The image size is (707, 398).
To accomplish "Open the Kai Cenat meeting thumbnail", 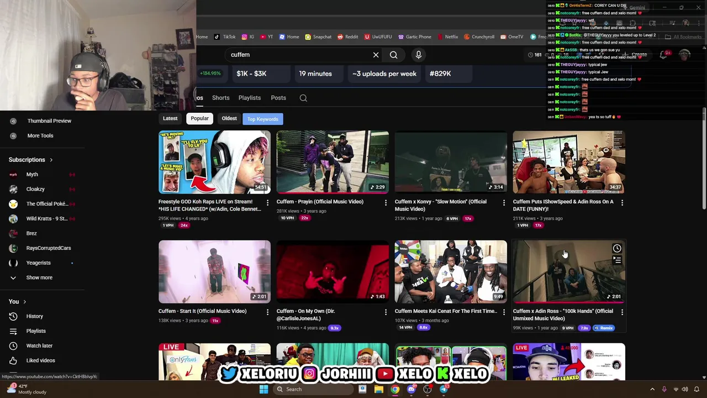I will coord(451,271).
